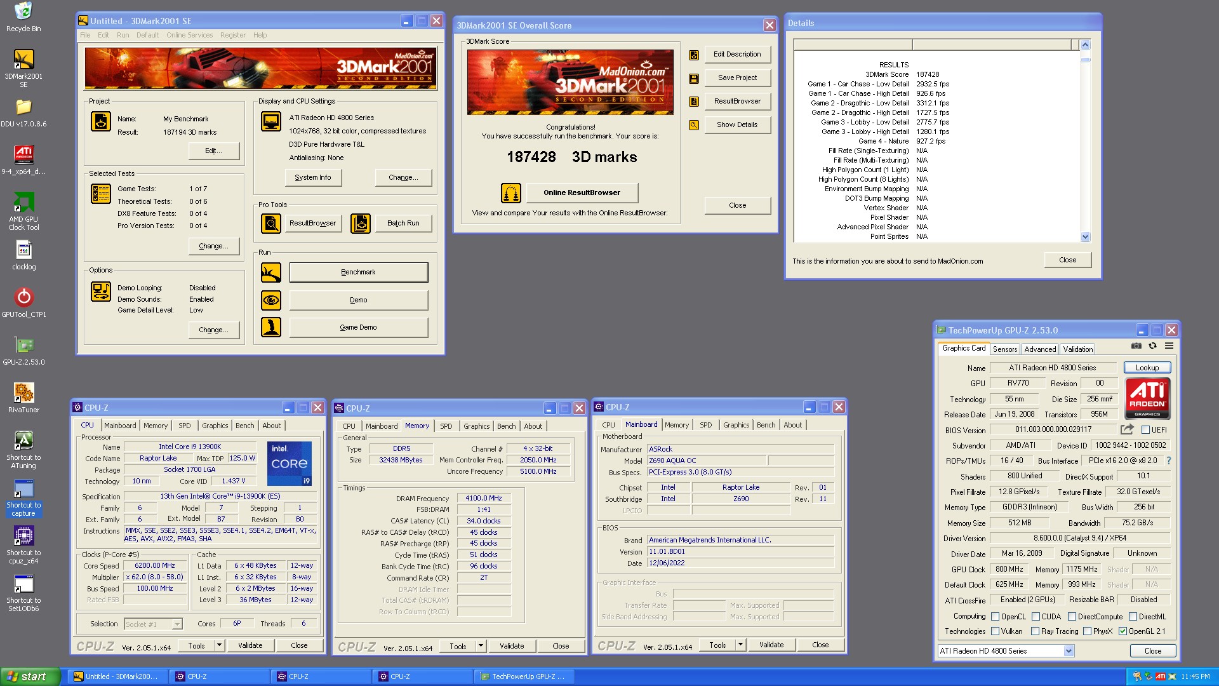Open the GPU selection dropdown in GPU-Z
Image resolution: width=1219 pixels, height=686 pixels.
tap(1069, 651)
